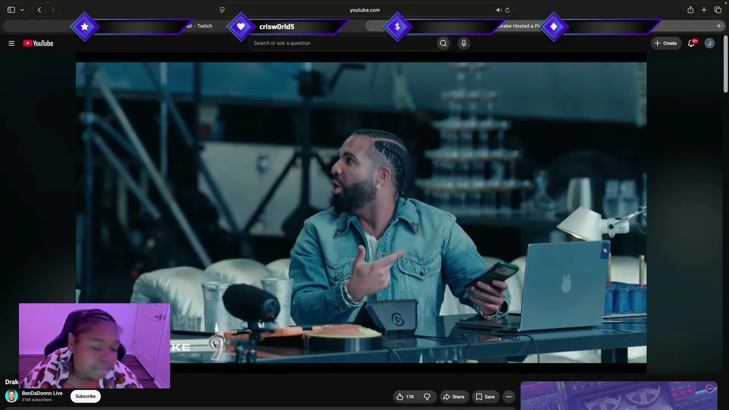The height and width of the screenshot is (410, 729).
Task: Go to the YouTube home logo
Action: coord(38,43)
